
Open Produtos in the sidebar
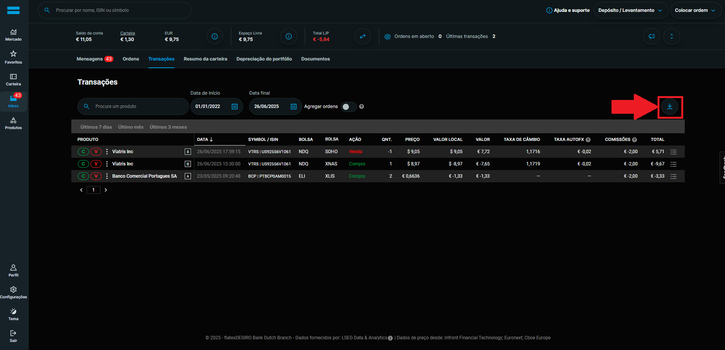point(13,123)
